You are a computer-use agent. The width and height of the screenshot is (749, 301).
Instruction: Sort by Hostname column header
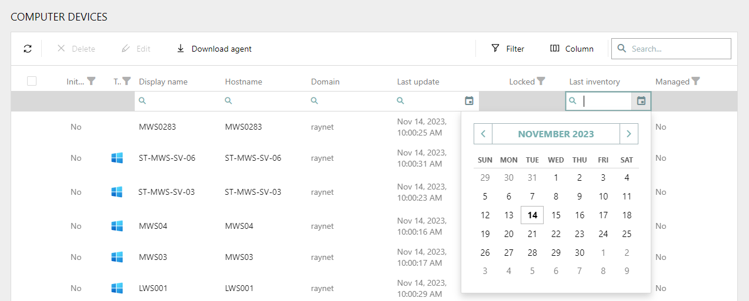(244, 82)
